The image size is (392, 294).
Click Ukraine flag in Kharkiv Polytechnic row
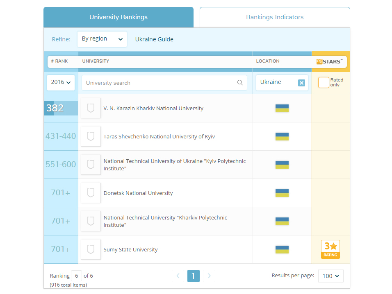282,221
